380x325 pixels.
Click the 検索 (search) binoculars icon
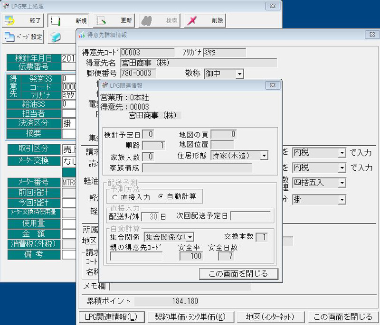pyautogui.click(x=146, y=21)
